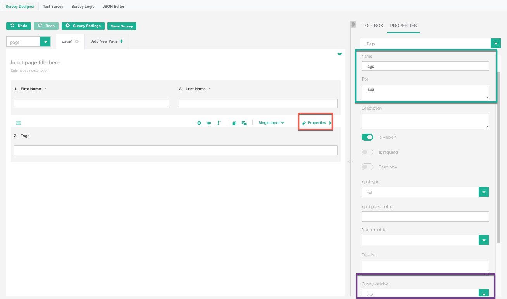Viewport: 507px width, 299px height.
Task: Turn off the Is visible switch
Action: pos(367,137)
